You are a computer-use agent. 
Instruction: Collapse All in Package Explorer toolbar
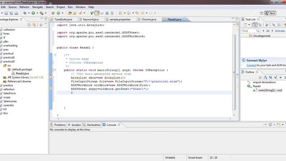click(x=29, y=25)
